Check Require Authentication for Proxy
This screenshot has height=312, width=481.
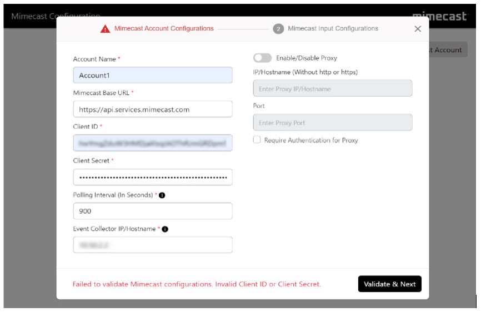point(257,140)
